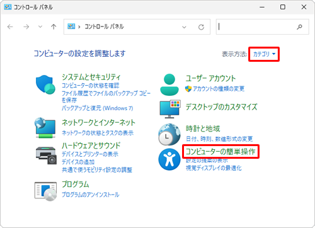
Task: Click the Clock and Region globe icon
Action: (x=169, y=135)
